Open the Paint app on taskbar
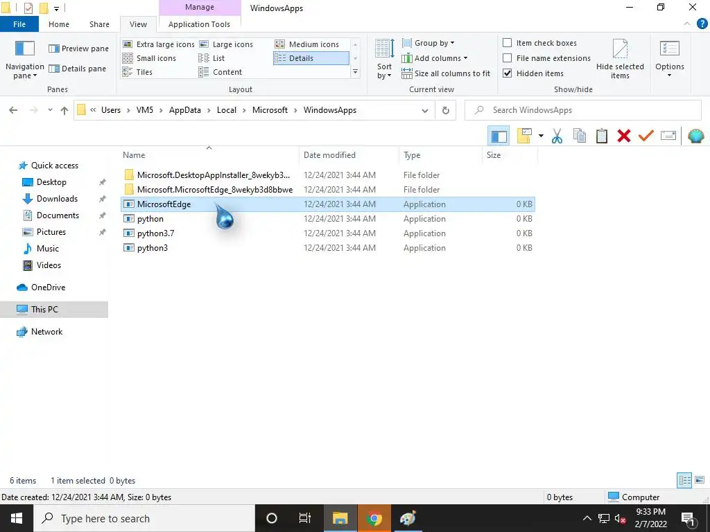Image resolution: width=710 pixels, height=532 pixels. tap(408, 518)
